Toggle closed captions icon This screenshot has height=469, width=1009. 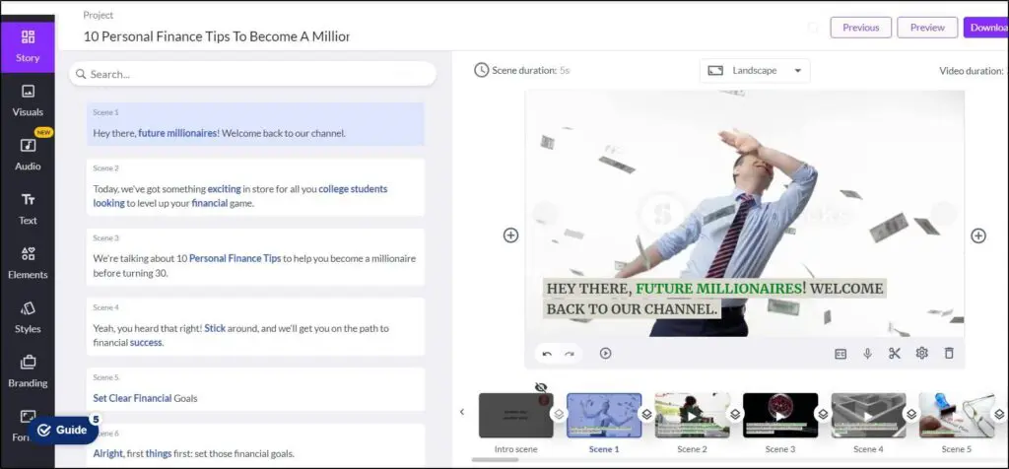click(841, 353)
